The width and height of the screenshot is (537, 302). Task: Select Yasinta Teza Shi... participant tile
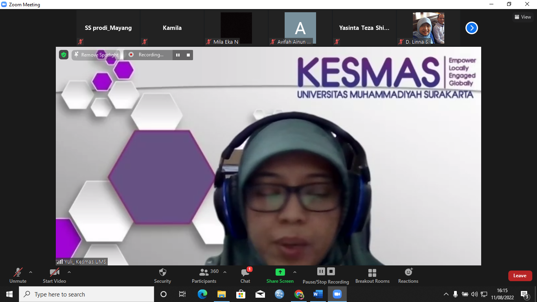(x=364, y=28)
